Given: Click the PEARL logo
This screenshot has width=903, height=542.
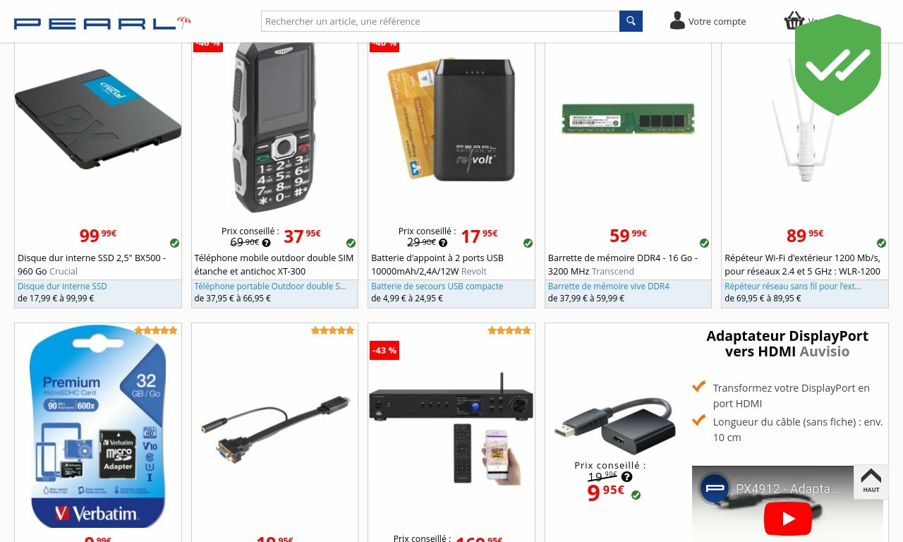Looking at the screenshot, I should [x=102, y=23].
